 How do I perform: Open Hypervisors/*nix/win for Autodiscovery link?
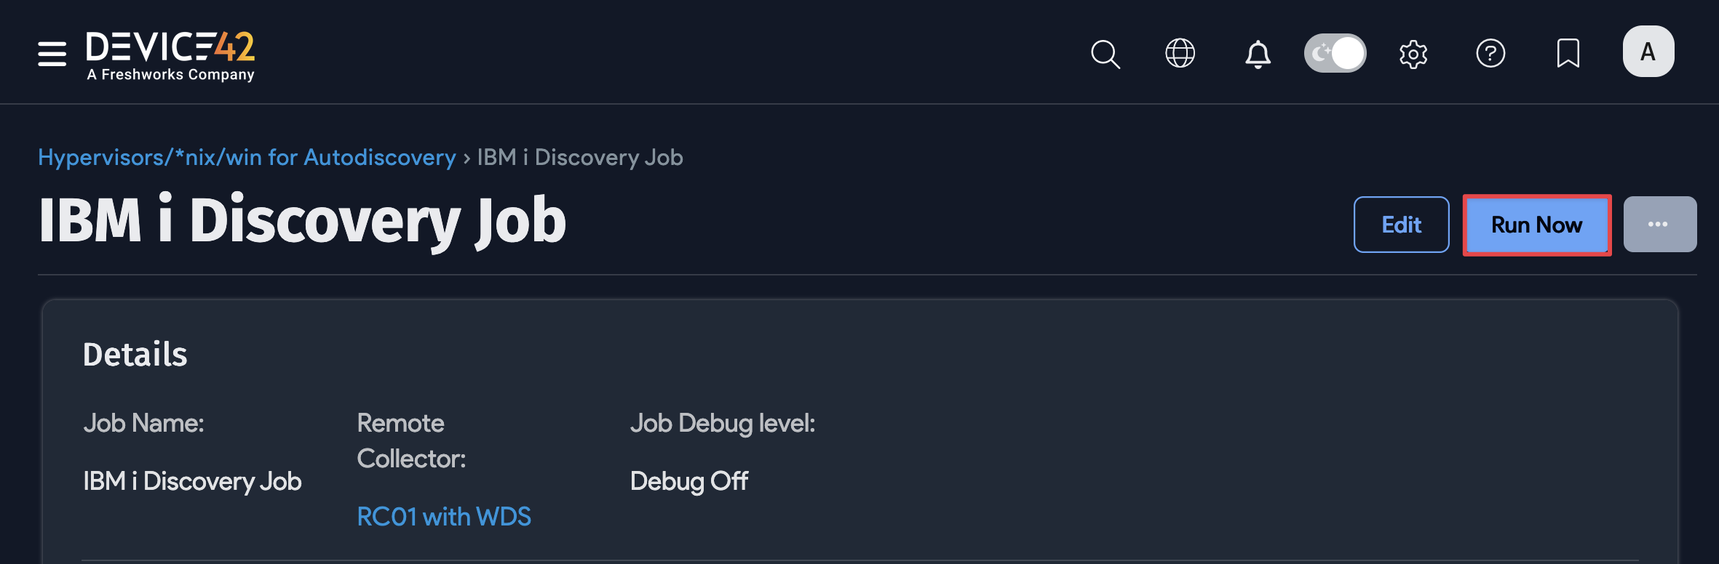coord(246,157)
